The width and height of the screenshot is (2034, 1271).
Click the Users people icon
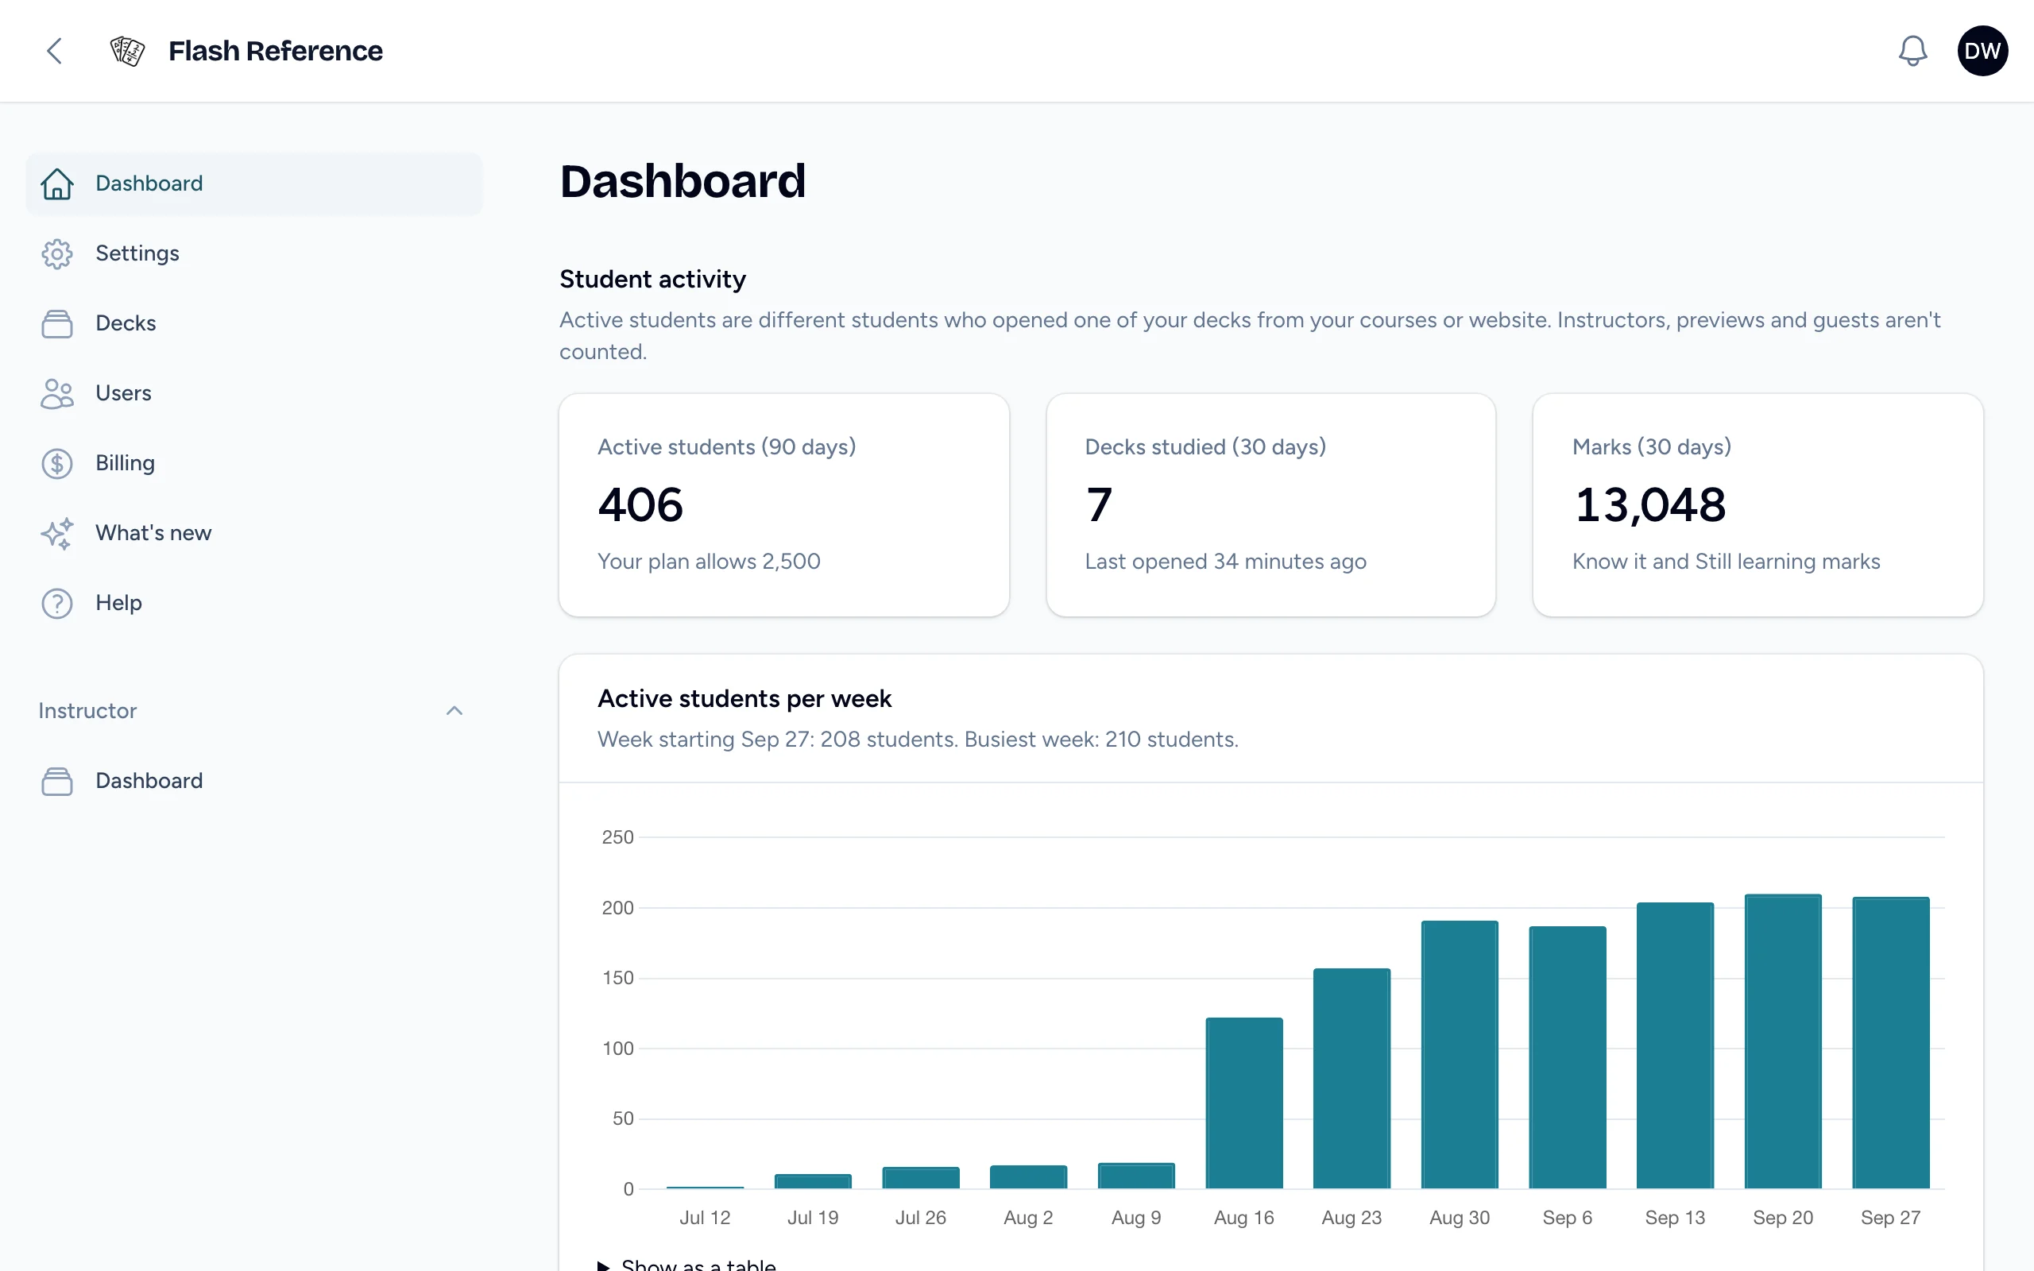coord(57,393)
